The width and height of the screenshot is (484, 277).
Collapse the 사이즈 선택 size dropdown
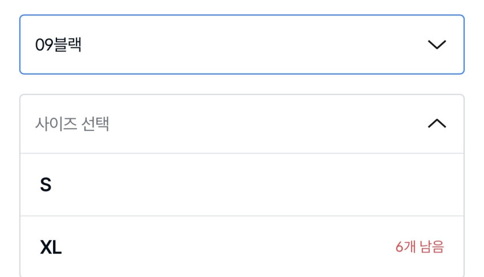(x=242, y=124)
